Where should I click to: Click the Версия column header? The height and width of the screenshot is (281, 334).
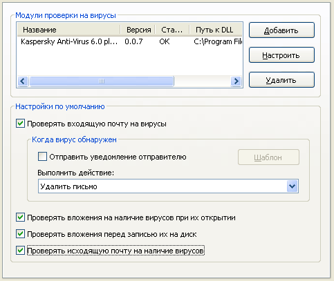tap(138, 30)
